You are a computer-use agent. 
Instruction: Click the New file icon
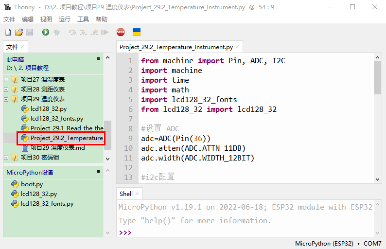[8, 32]
